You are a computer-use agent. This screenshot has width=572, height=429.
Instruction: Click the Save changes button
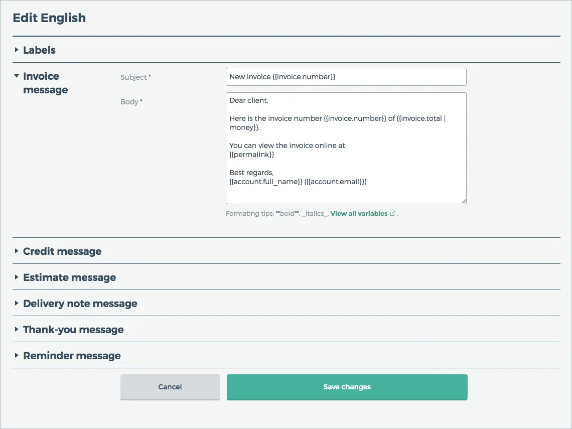[347, 387]
